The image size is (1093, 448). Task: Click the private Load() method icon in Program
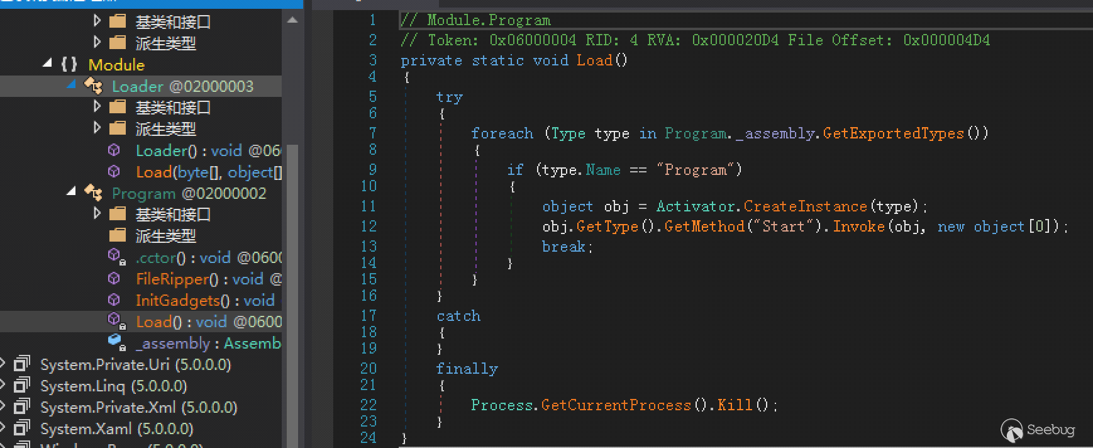click(x=116, y=322)
